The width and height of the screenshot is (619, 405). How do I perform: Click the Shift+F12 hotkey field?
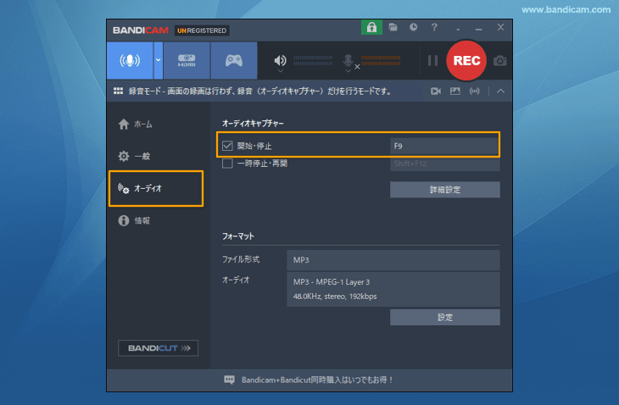click(x=445, y=164)
